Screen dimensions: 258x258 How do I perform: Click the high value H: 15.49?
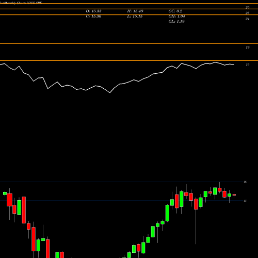(x=135, y=11)
